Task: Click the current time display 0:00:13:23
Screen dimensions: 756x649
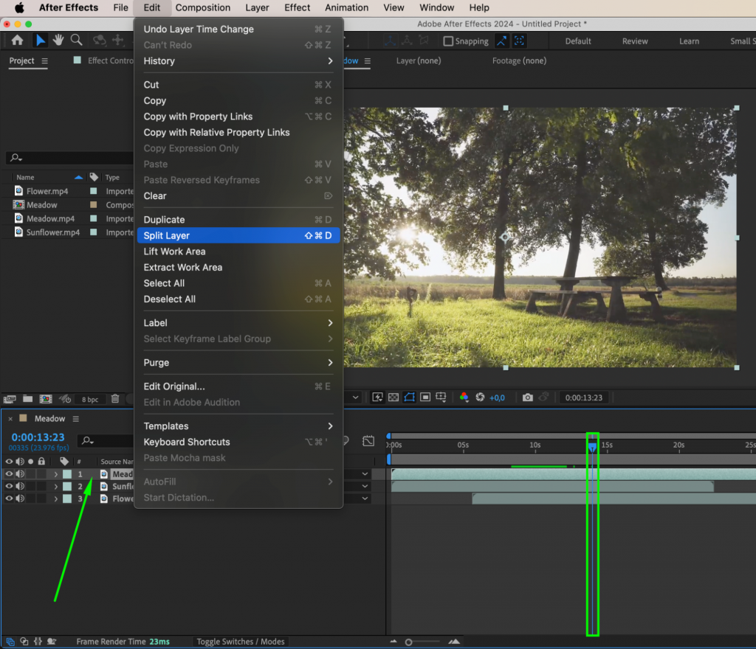Action: click(37, 436)
